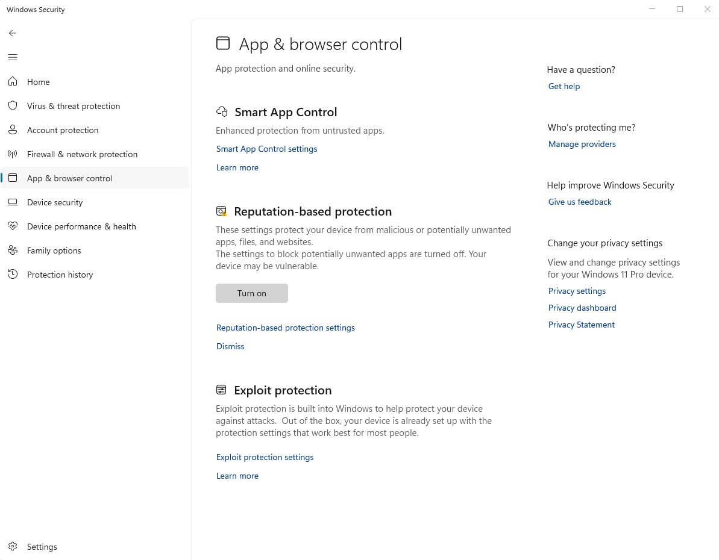Dismiss the reputation-based protection warning

point(230,346)
